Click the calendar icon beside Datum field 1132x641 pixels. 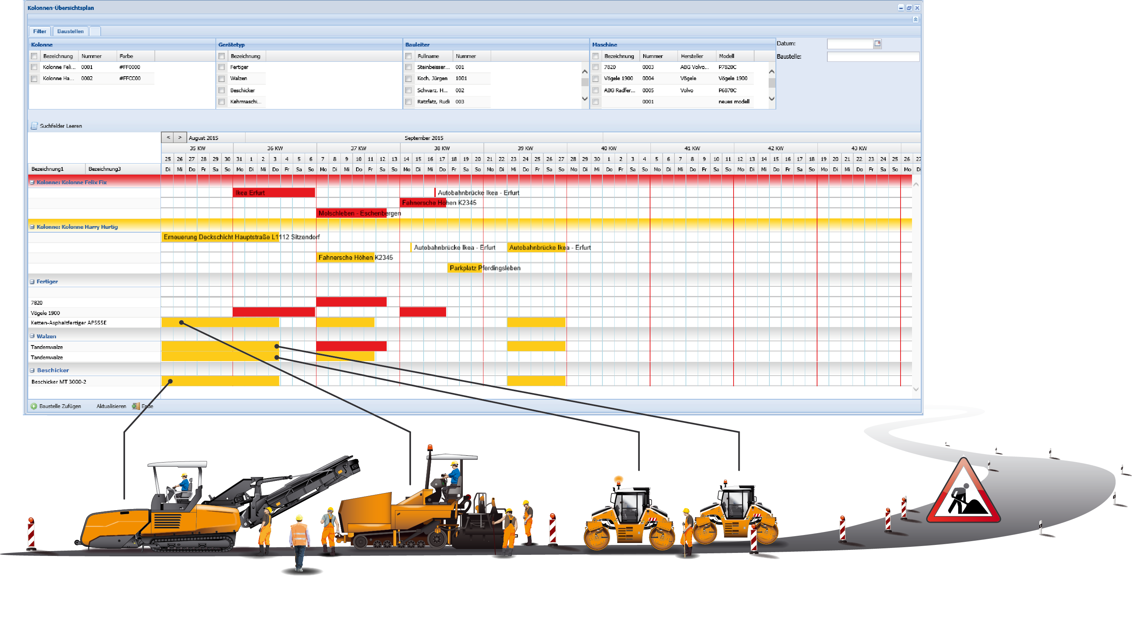pos(877,43)
